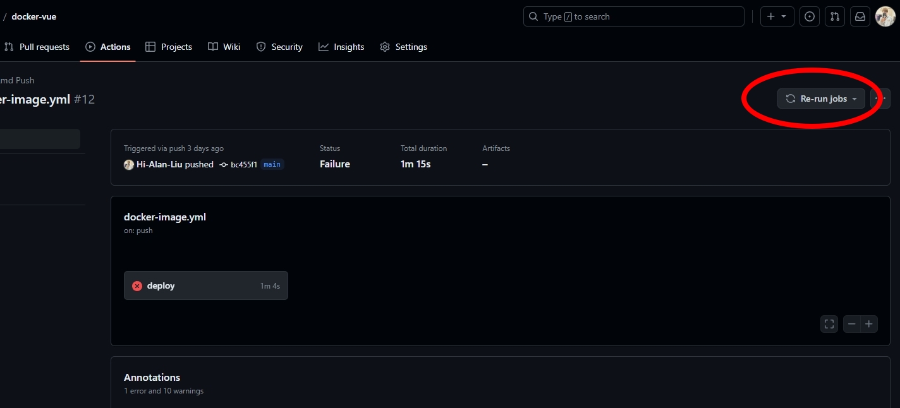Click the 'on: push' trigger text
Screen dimensions: 900x408
[138, 231]
